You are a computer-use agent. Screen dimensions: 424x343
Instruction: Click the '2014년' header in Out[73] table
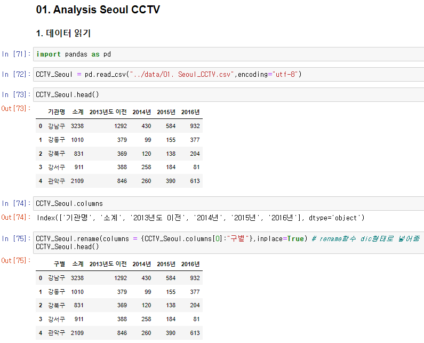click(142, 112)
